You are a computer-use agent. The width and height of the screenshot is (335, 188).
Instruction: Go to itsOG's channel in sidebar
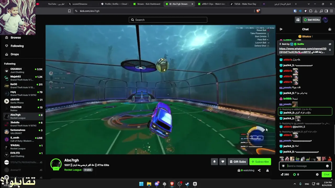pos(23,86)
